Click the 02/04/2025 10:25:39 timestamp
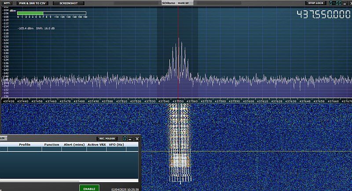The height and width of the screenshot is (191, 352). 125,189
